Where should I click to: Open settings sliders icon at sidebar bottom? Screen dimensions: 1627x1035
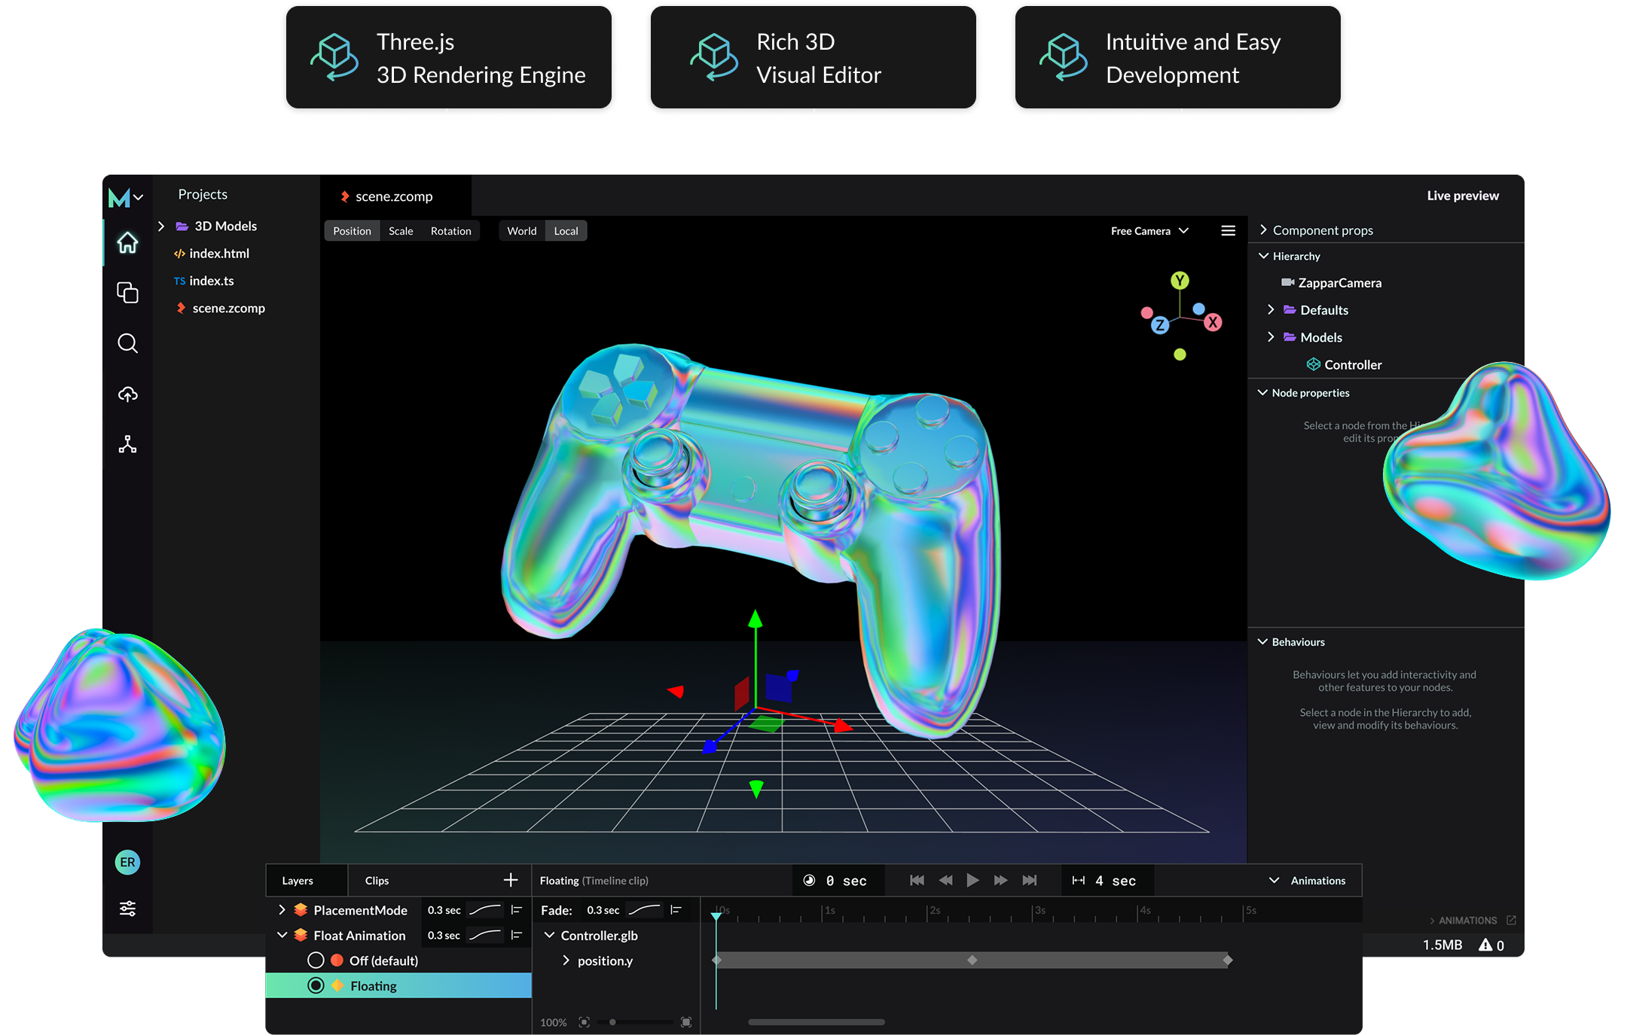127,908
